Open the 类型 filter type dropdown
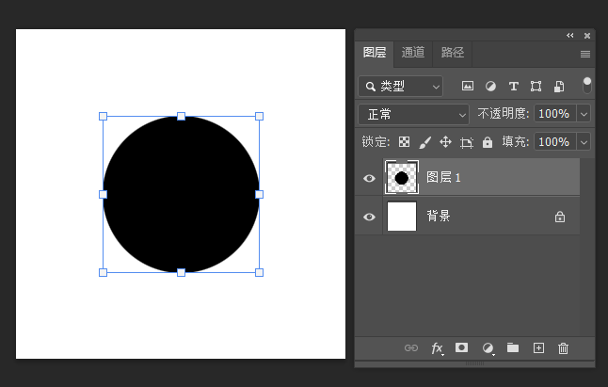The height and width of the screenshot is (387, 608). tap(400, 87)
